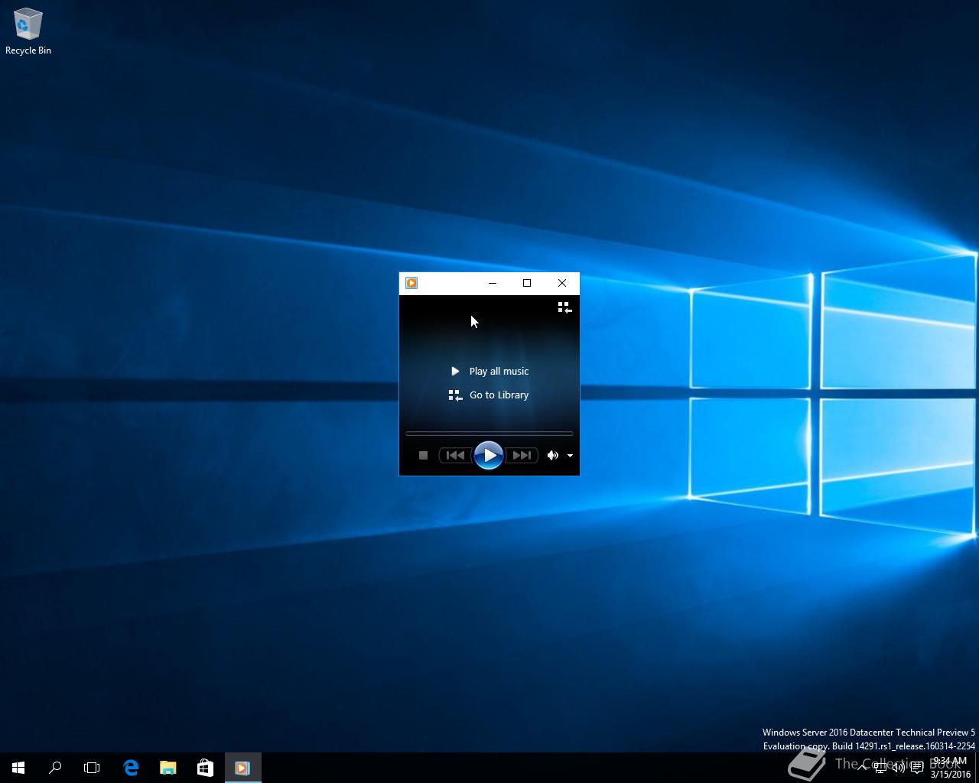Skip to the next track
This screenshot has width=979, height=783.
pos(522,455)
